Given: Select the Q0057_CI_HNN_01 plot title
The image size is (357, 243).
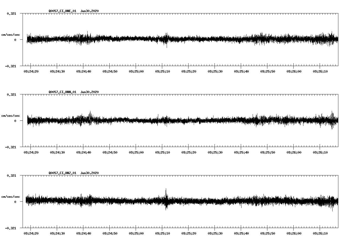Looking at the screenshot, I should pos(74,92).
